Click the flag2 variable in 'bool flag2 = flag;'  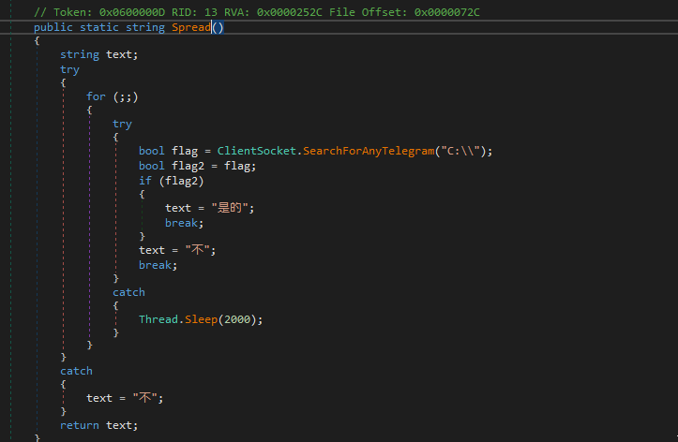[x=188, y=166]
